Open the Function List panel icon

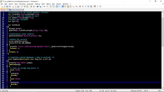pos(71,6)
